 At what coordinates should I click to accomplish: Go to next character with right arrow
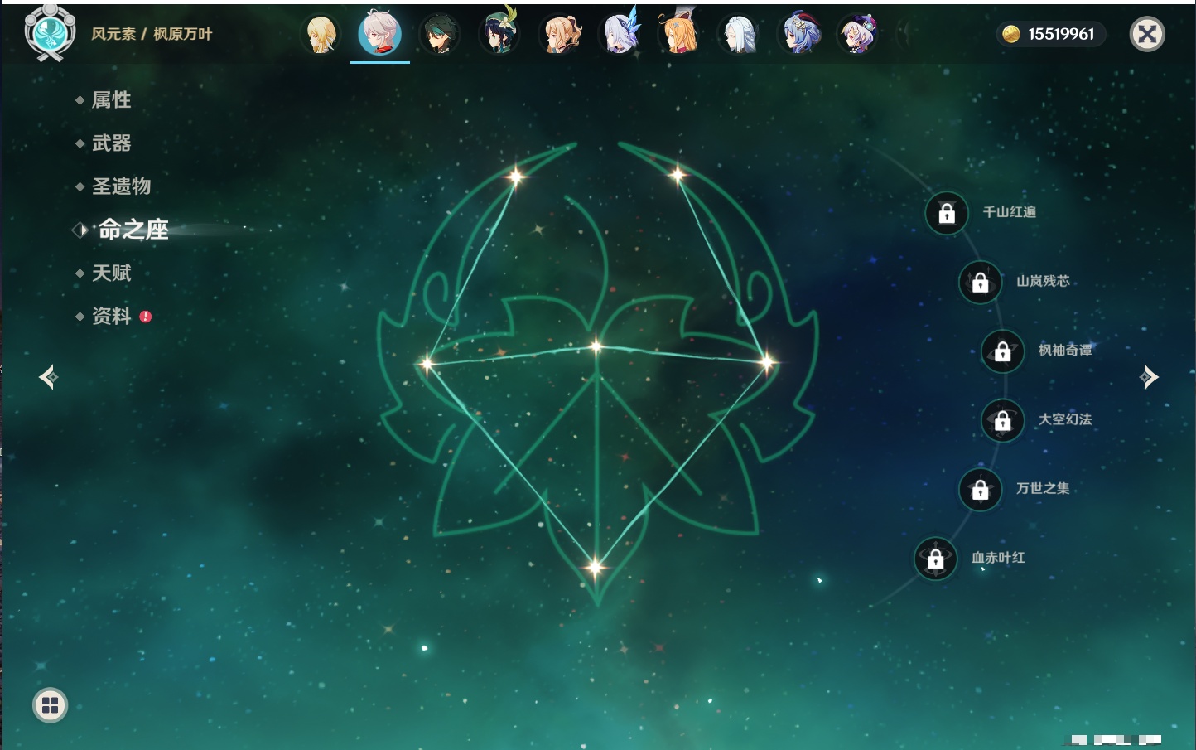point(1149,377)
